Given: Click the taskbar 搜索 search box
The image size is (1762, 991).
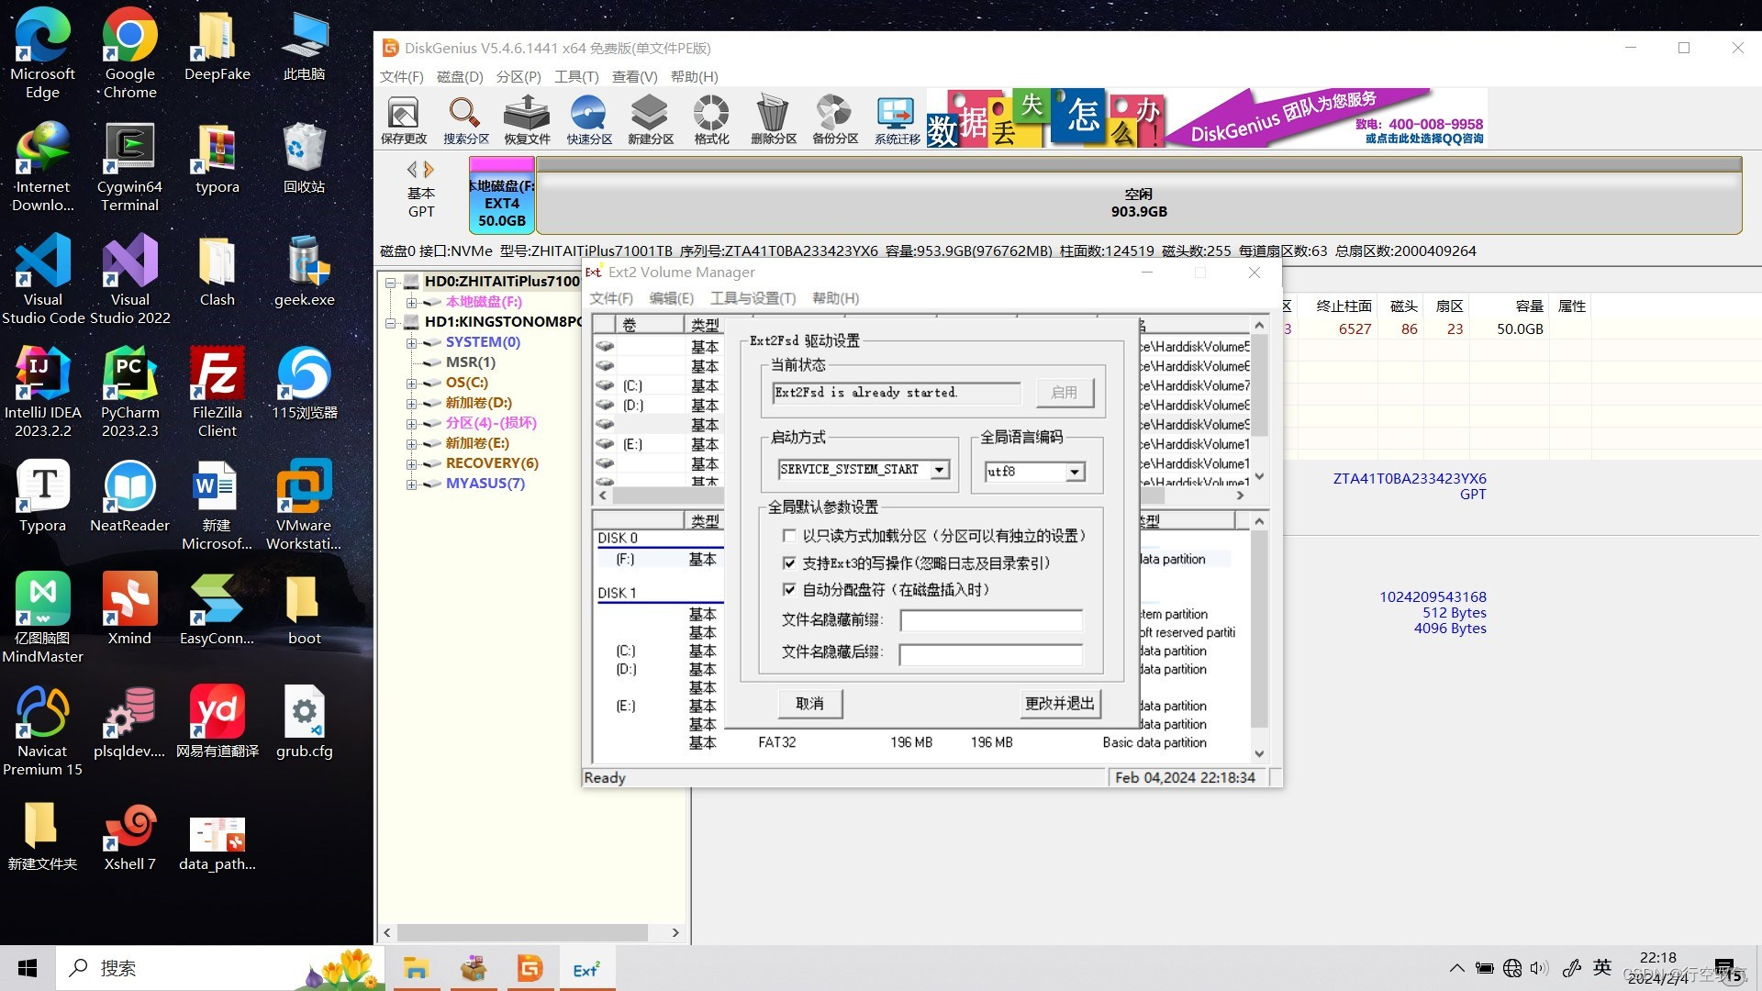Looking at the screenshot, I should pyautogui.click(x=220, y=968).
